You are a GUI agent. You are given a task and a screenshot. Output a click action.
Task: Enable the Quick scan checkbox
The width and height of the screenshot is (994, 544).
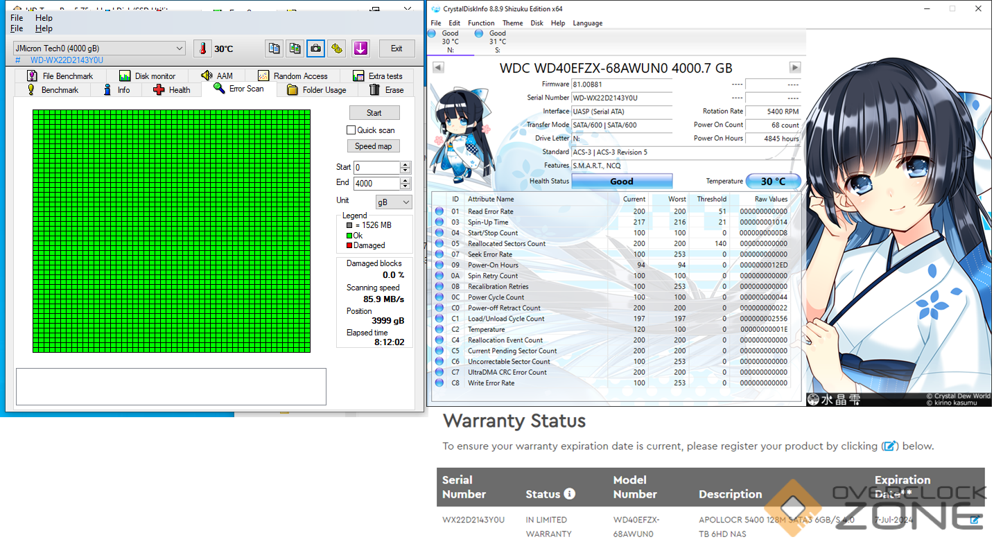coord(351,130)
